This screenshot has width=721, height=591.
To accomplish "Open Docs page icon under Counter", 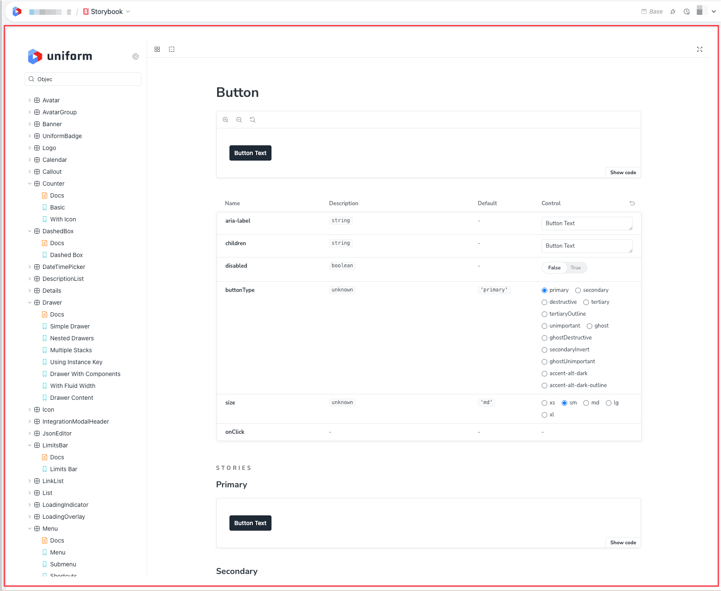I will 45,195.
